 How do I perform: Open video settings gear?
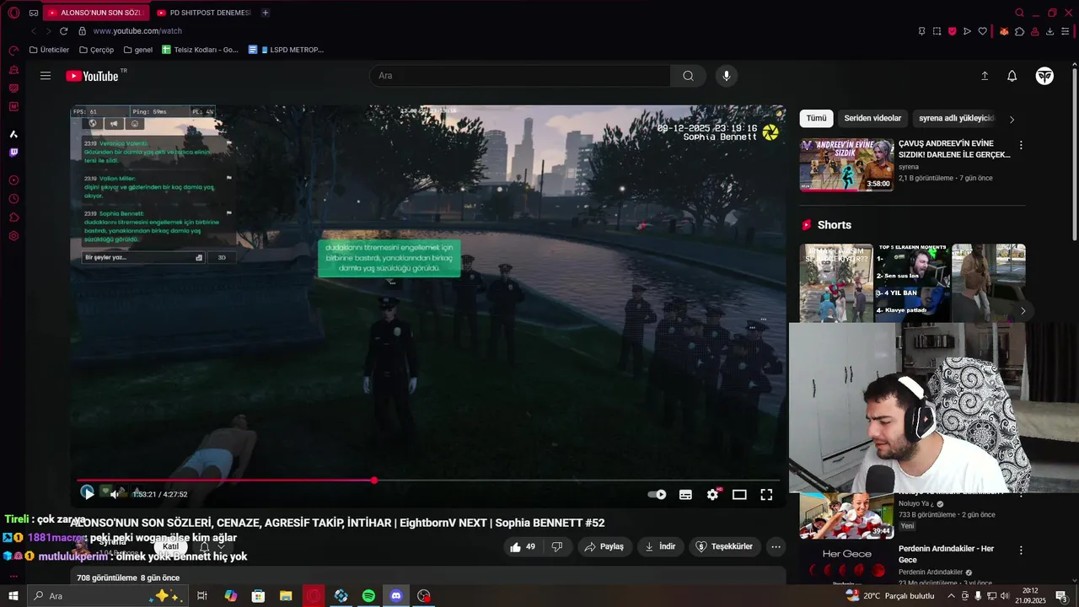coord(712,495)
